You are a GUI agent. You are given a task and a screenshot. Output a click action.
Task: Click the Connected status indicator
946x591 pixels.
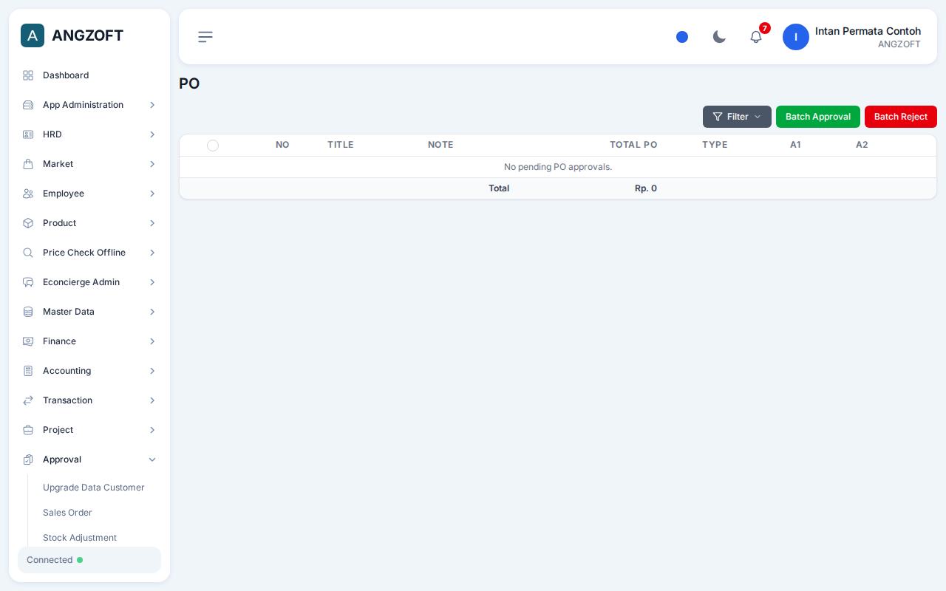coord(89,560)
